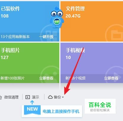Open the 已装软件 tile
Viewport: 123px width, 121px height.
click(30, 21)
